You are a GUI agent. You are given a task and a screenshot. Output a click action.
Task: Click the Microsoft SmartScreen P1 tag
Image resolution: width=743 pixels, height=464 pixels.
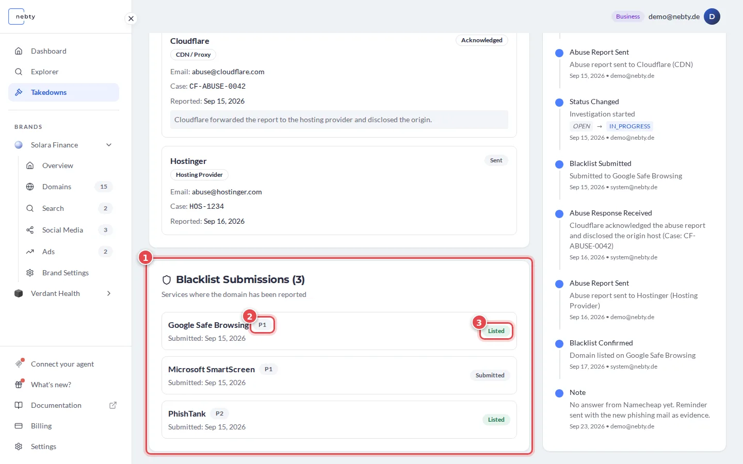[269, 369]
